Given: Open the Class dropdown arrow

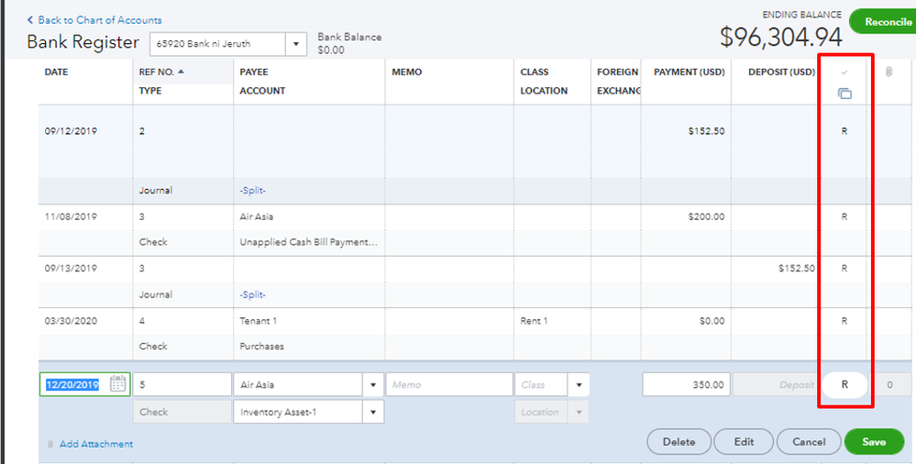Looking at the screenshot, I should click(579, 385).
